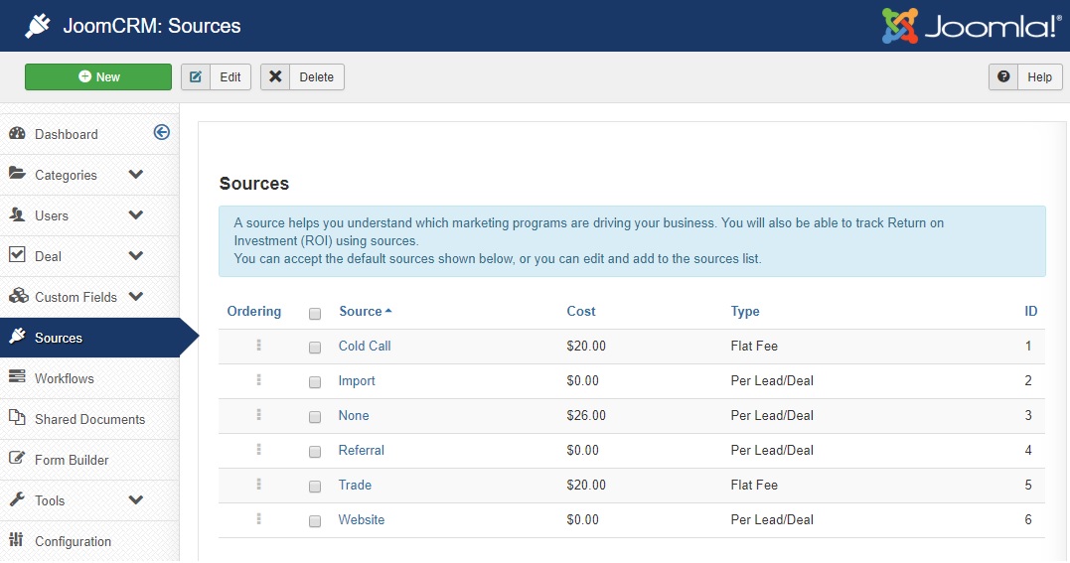Expand the Deal submenu chevron
The image size is (1070, 563).
(x=136, y=255)
